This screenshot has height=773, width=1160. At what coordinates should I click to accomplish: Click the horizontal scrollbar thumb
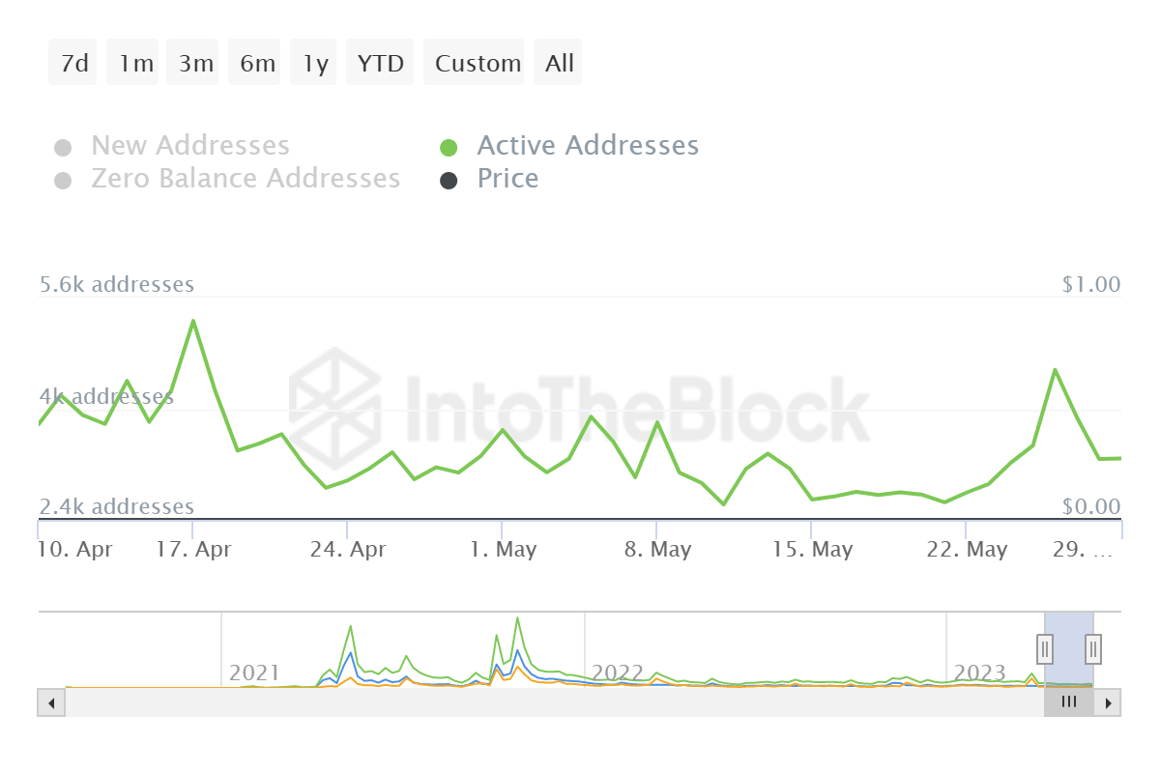pos(1068,702)
